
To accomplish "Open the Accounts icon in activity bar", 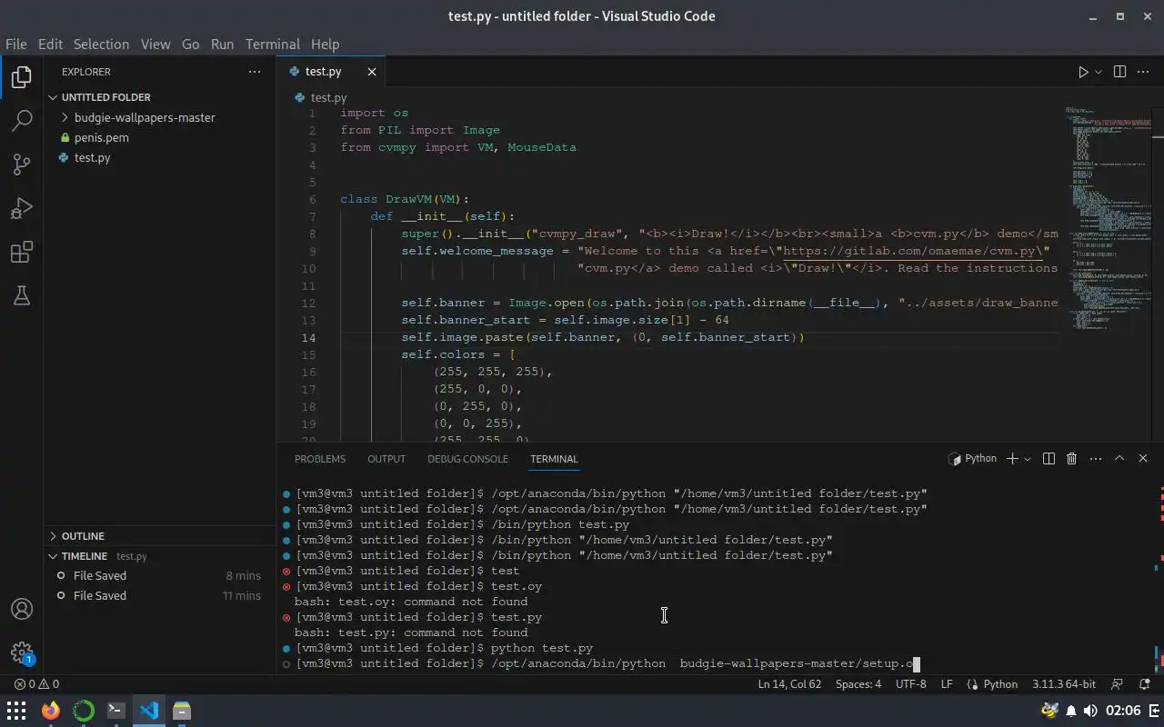I will (22, 609).
